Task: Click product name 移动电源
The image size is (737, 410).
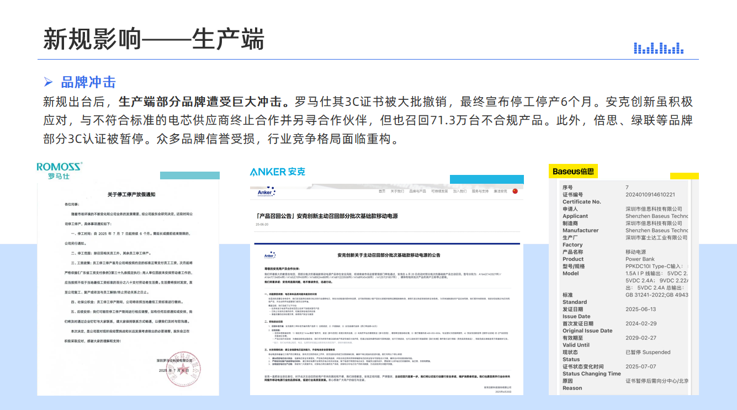Action: tap(637, 252)
